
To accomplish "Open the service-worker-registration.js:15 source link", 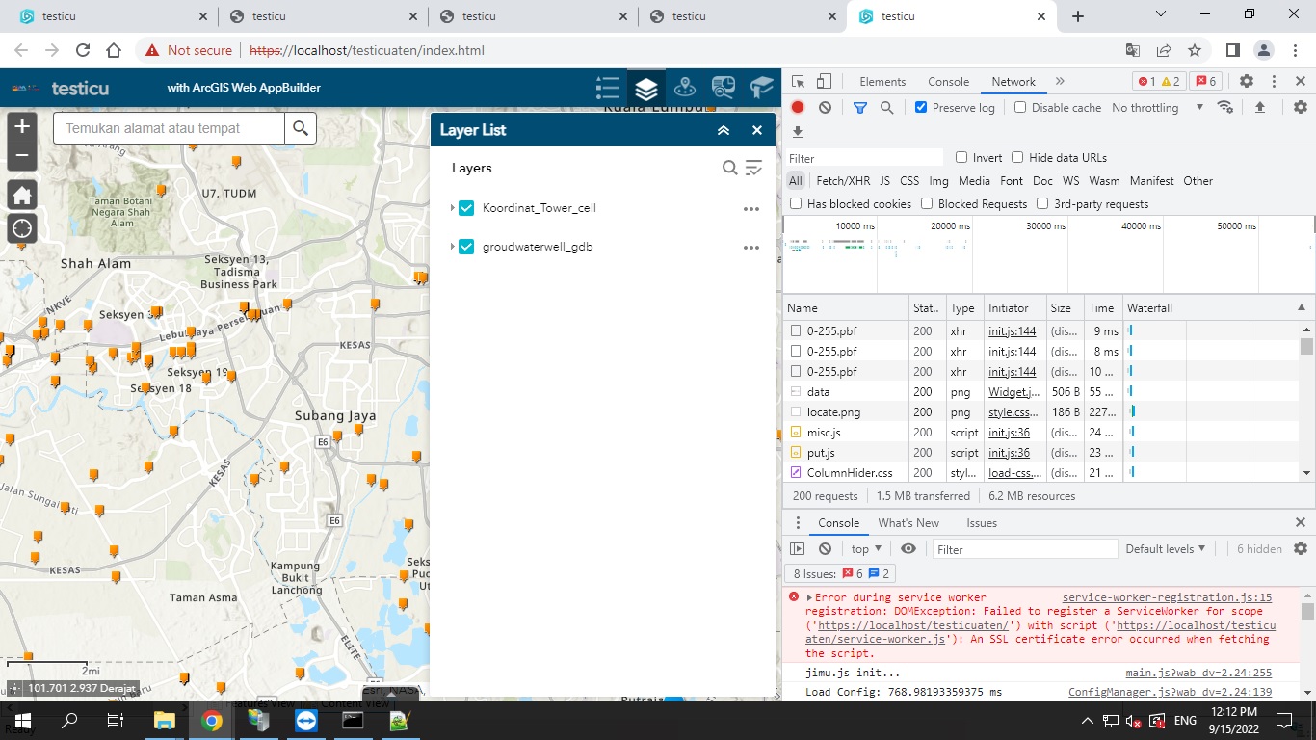I will [1167, 597].
